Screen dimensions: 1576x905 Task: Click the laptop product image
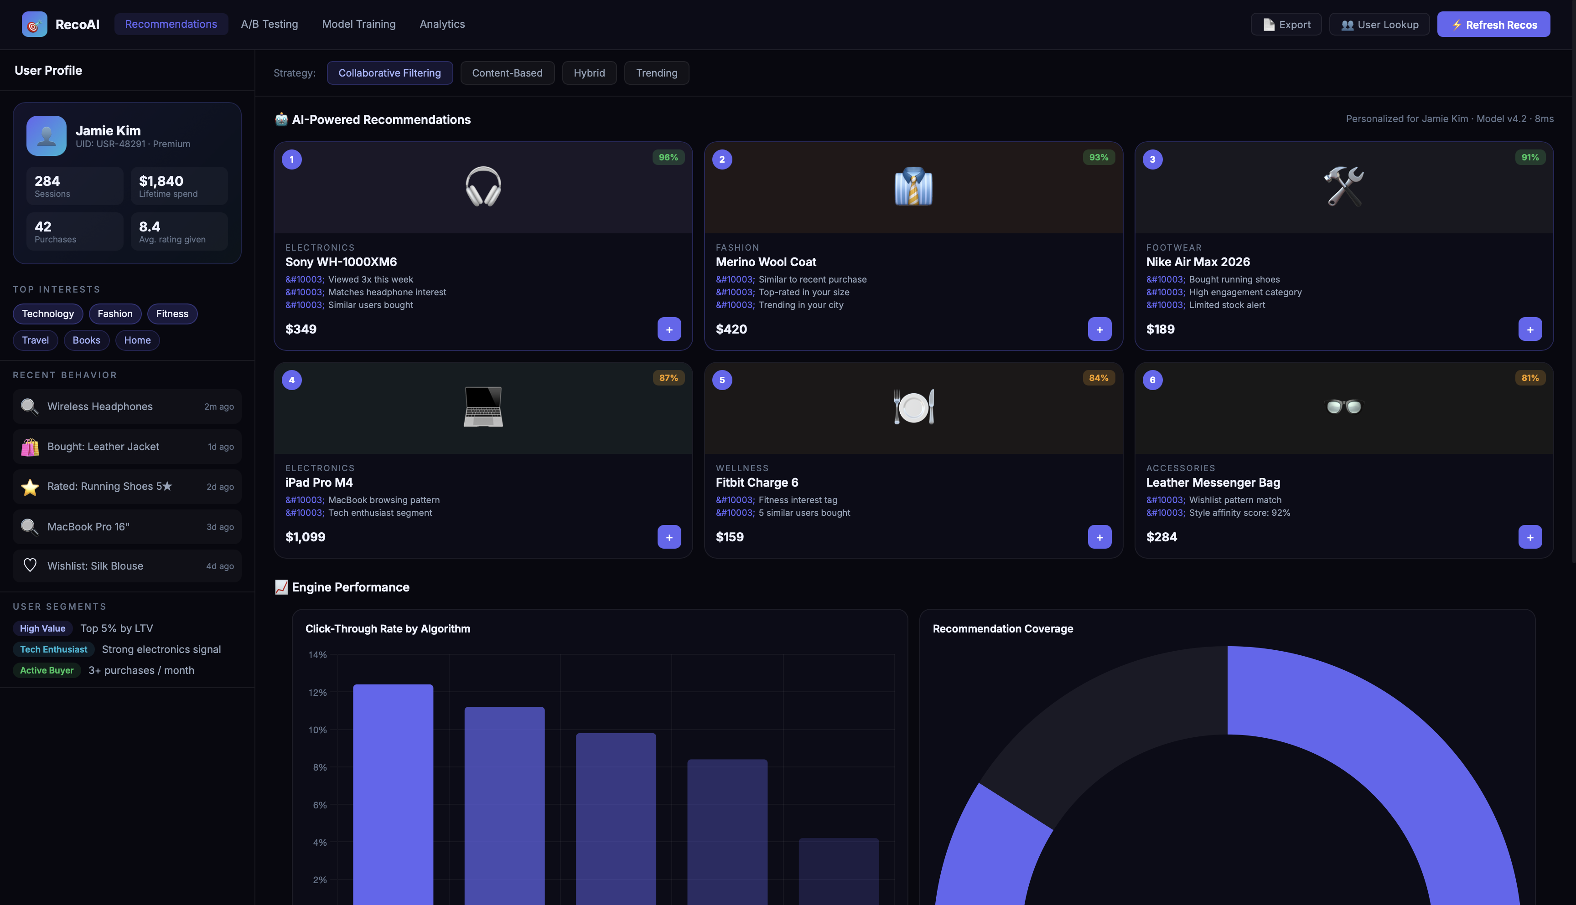[x=483, y=407]
